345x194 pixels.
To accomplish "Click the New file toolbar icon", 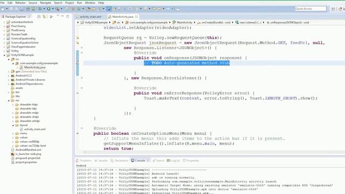I will click(3, 9).
